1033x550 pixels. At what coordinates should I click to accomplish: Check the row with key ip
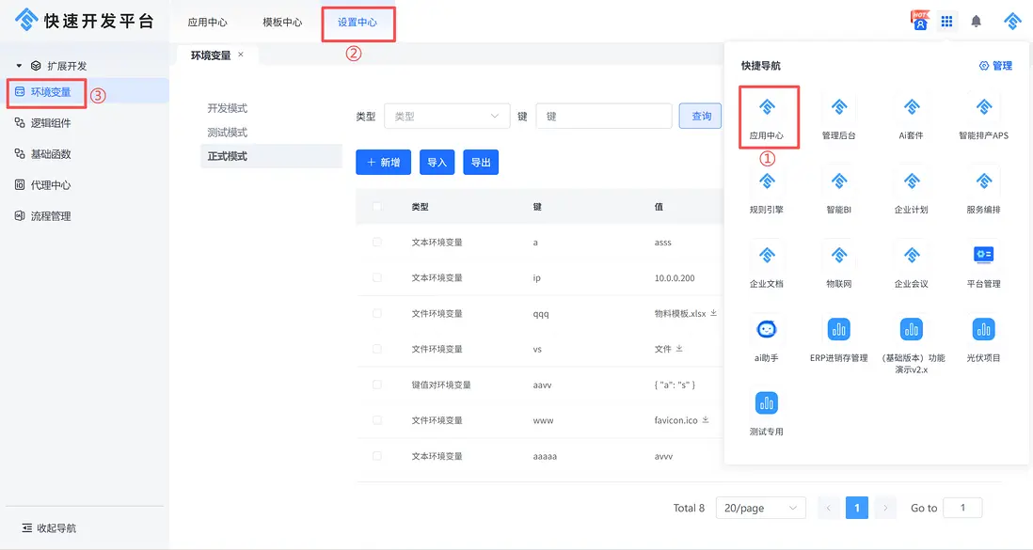377,278
